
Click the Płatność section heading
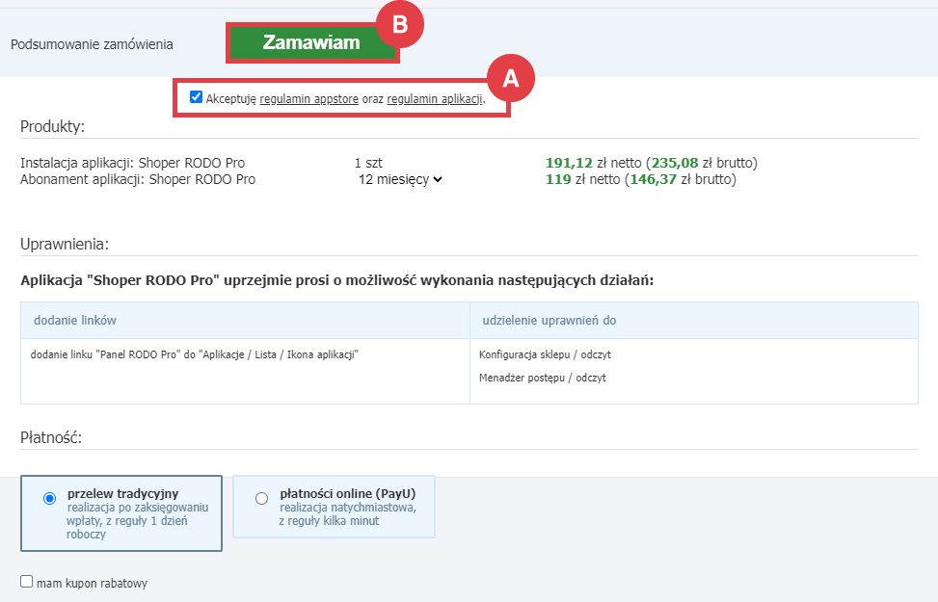(x=51, y=437)
